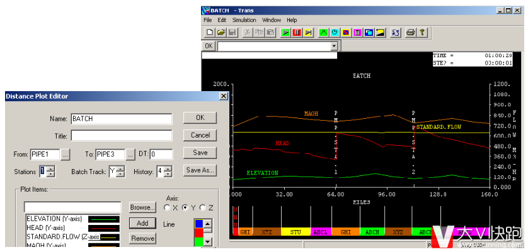
Task: Open the BATCH Trans window system icon
Action: [206, 11]
